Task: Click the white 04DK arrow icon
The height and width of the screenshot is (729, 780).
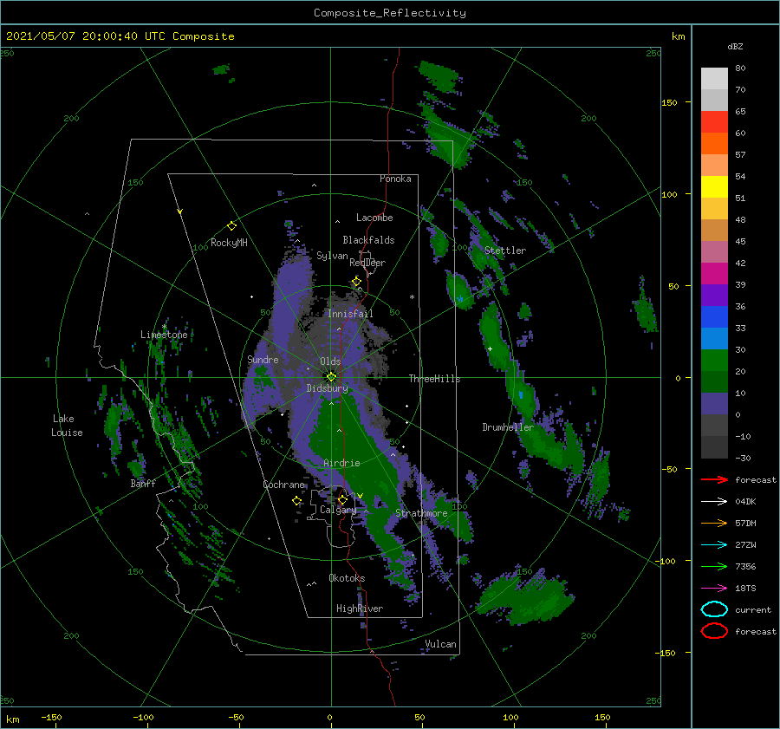Action: [714, 502]
